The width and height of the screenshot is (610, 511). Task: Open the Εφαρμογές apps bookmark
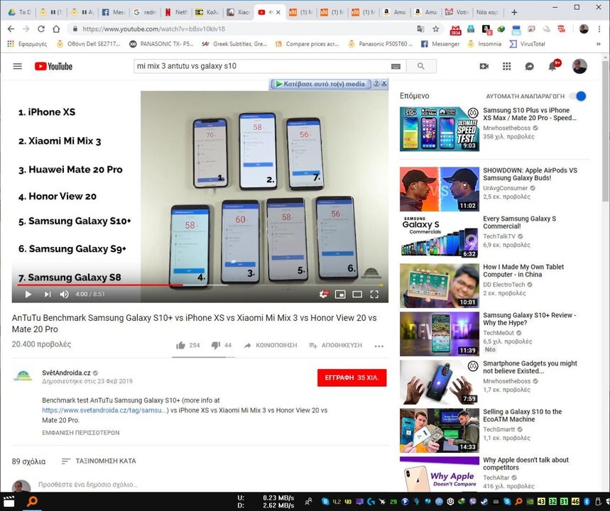coord(27,44)
